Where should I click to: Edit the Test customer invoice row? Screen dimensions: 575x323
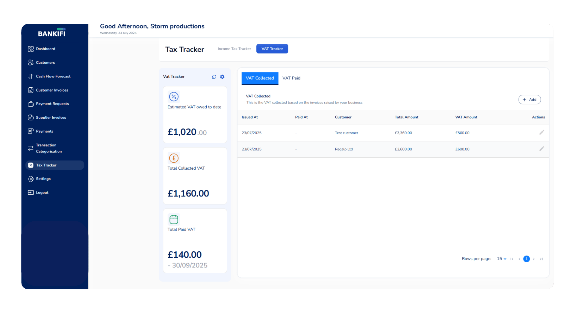542,132
